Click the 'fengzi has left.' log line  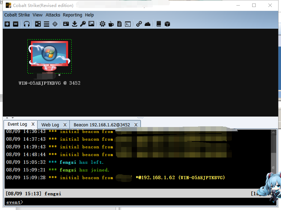point(55,162)
